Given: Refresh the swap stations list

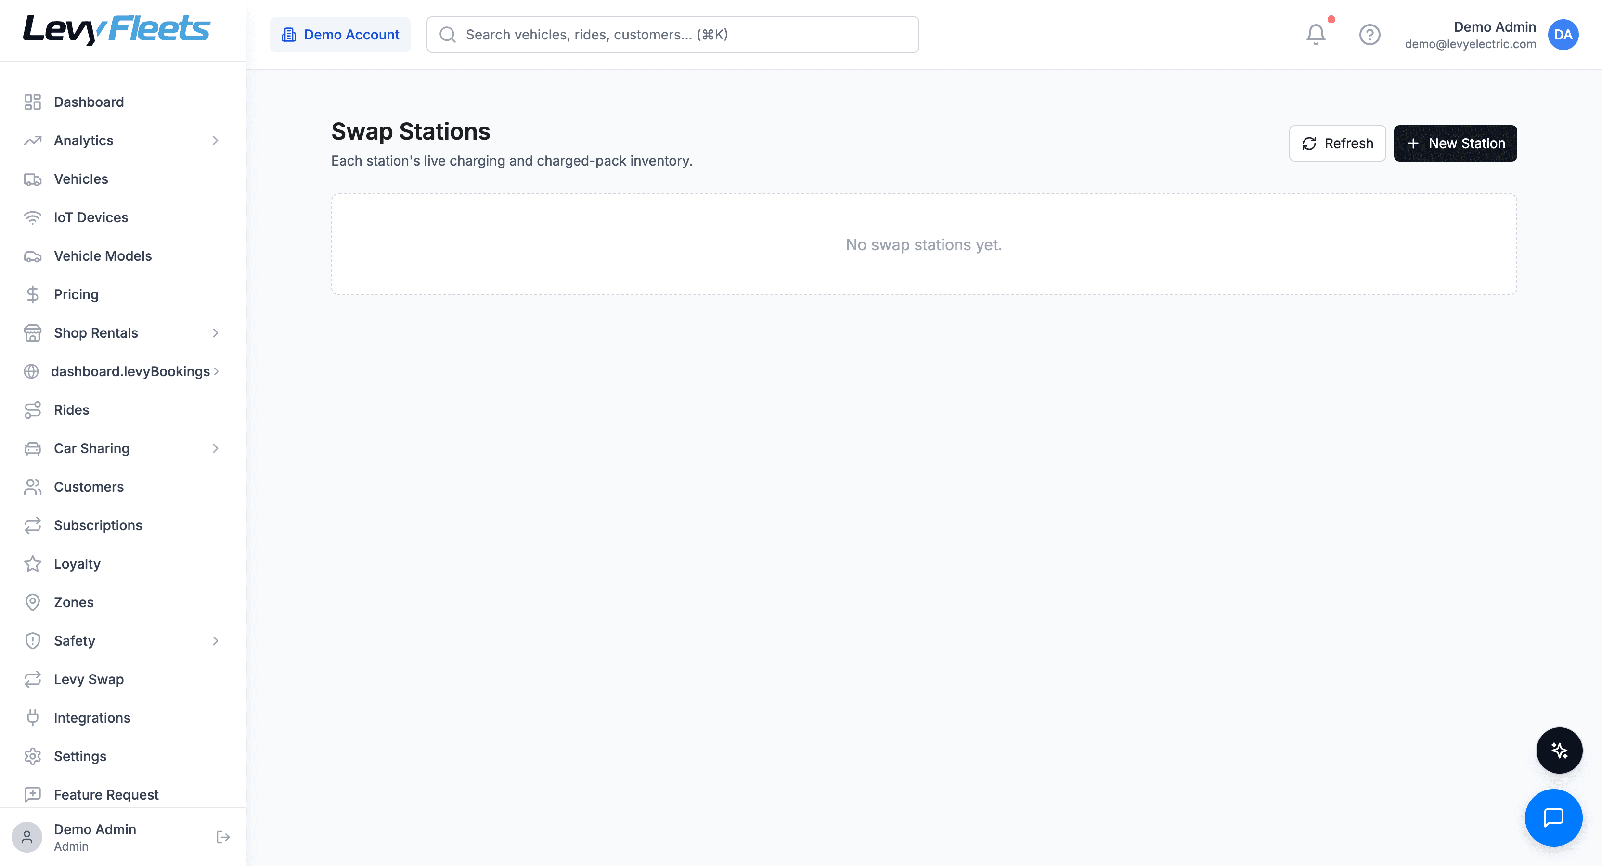Looking at the screenshot, I should [x=1337, y=143].
